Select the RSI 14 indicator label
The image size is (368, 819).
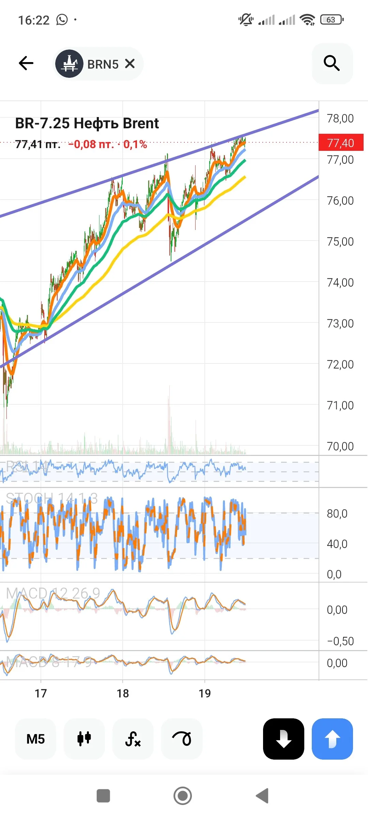pos(27,466)
